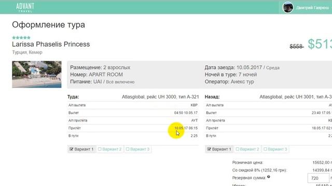Click the Резервная сумма help icon

[x=269, y=177]
